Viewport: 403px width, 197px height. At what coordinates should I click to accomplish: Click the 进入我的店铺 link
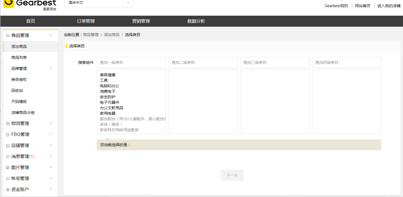tap(389, 6)
